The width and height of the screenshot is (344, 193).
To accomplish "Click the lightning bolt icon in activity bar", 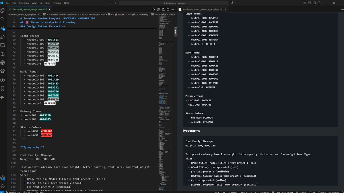I will pos(3,80).
